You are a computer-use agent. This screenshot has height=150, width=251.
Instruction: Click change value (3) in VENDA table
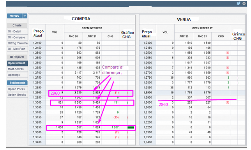click(x=227, y=58)
